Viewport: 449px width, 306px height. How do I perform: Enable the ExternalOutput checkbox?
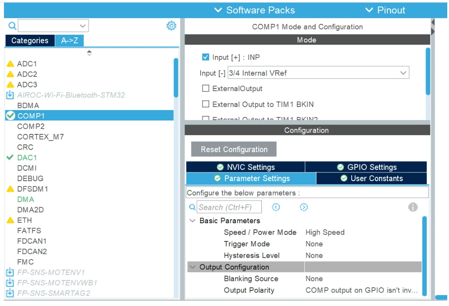(206, 88)
